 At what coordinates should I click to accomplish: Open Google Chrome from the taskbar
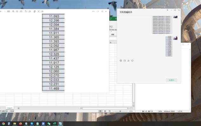pyautogui.click(x=3, y=123)
